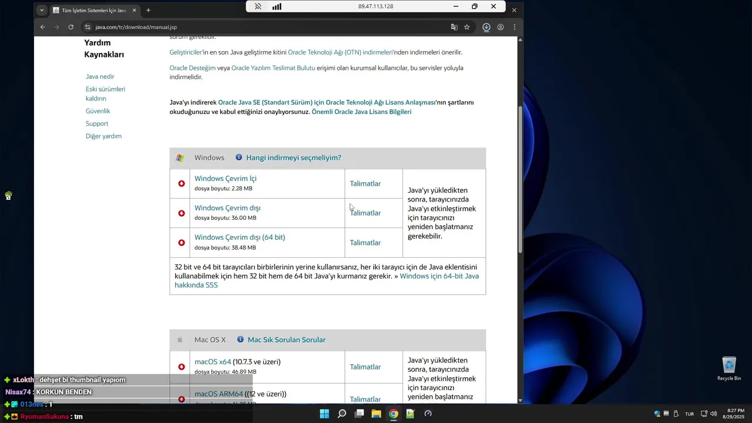Reload the page with the refresh icon
This screenshot has width=752, height=423.
point(71,27)
